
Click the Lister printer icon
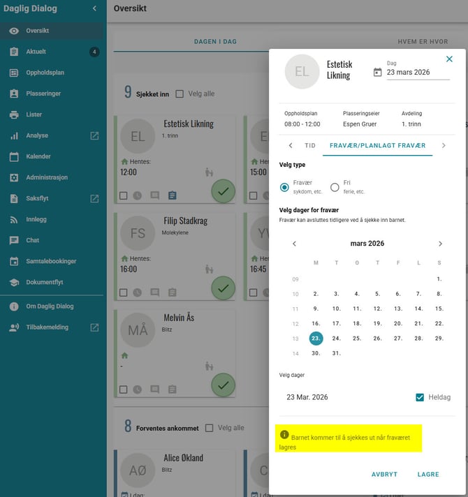pos(14,114)
